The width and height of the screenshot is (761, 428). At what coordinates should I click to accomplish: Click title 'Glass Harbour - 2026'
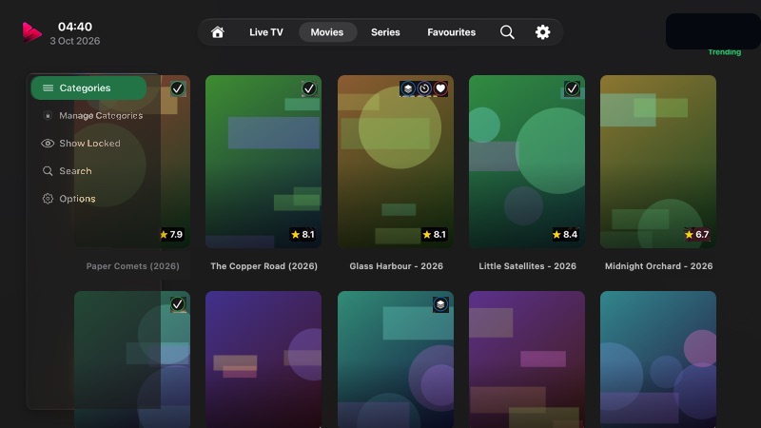396,266
